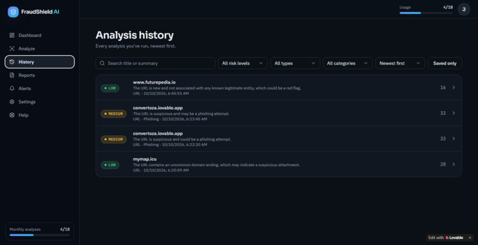
Task: Click the Settings gear icon
Action: pos(12,102)
